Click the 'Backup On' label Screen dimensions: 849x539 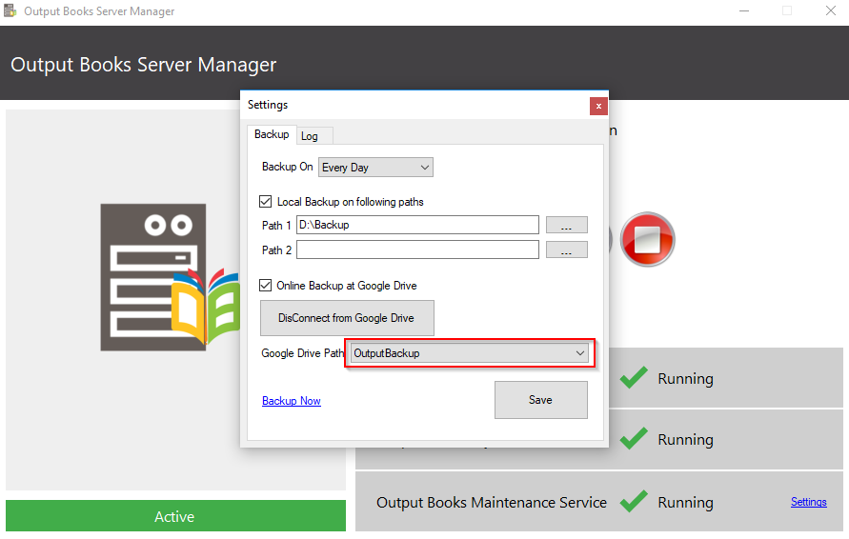[288, 167]
